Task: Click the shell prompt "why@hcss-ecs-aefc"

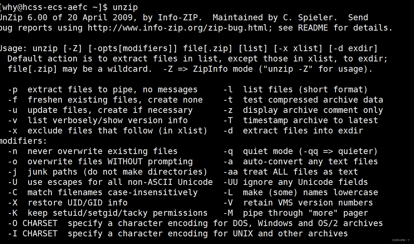Action: (x=44, y=7)
